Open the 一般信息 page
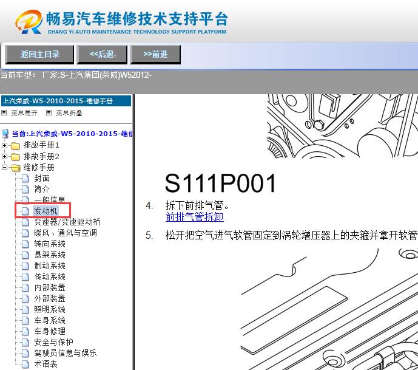This screenshot has height=370, width=418. [x=50, y=200]
